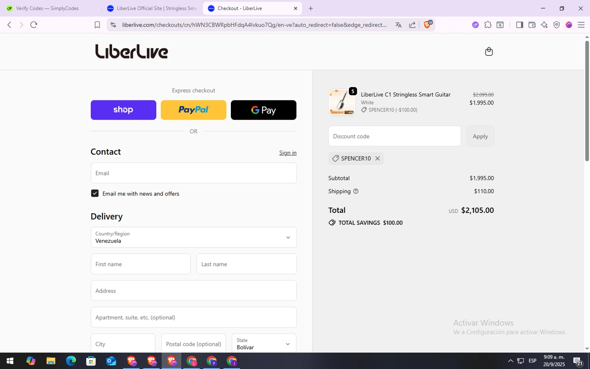Open site settings icon in the address bar
This screenshot has width=590, height=369.
point(113,25)
